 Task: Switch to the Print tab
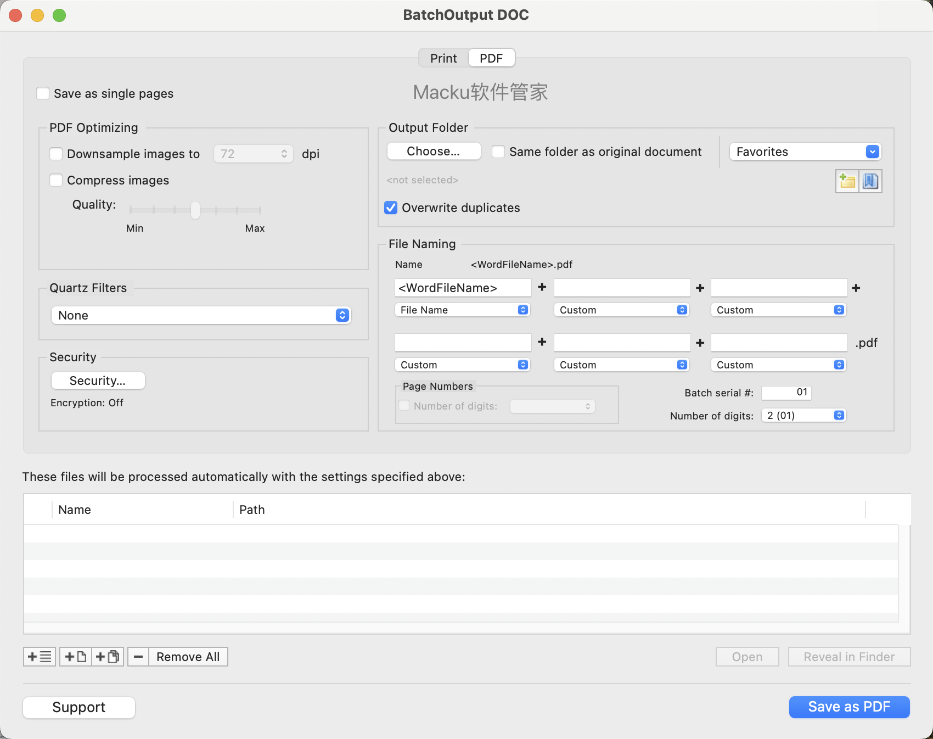click(443, 58)
